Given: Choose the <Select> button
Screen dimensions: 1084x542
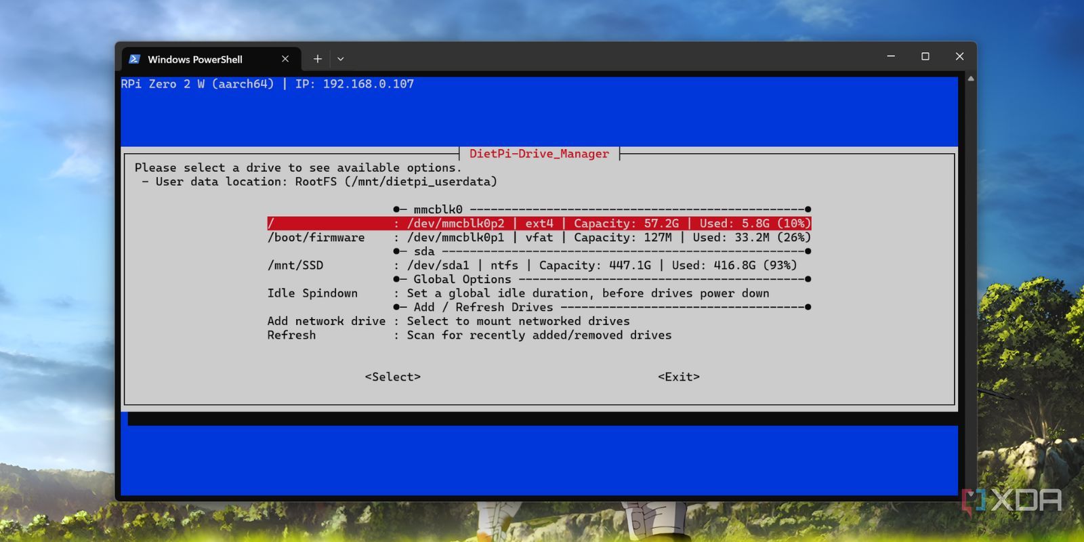Looking at the screenshot, I should (x=393, y=377).
